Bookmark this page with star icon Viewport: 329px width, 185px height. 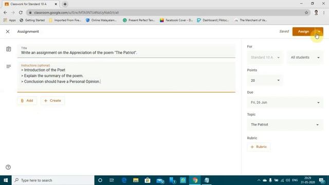coord(306,12)
